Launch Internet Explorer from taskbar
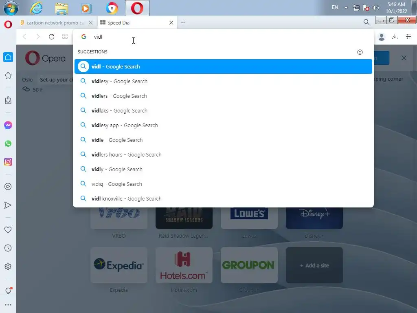This screenshot has width=417, height=313. tap(36, 8)
